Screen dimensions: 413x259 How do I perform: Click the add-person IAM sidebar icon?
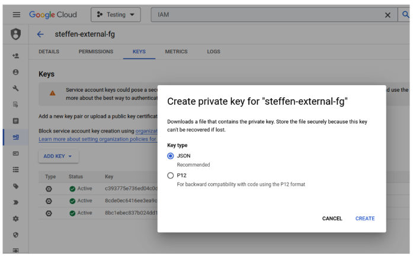coord(16,56)
